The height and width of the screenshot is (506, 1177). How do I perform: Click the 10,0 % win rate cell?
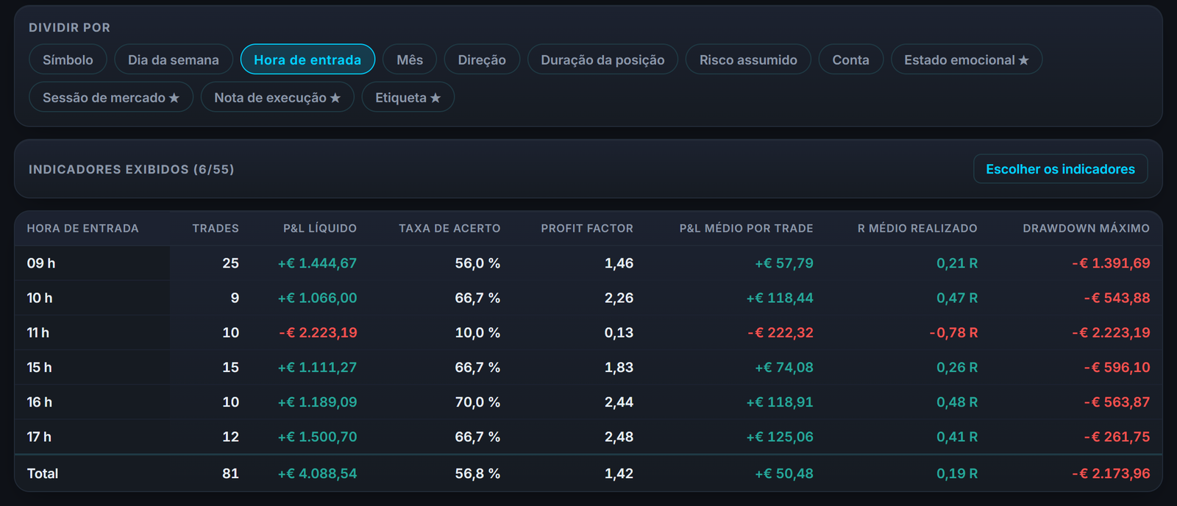(x=477, y=332)
